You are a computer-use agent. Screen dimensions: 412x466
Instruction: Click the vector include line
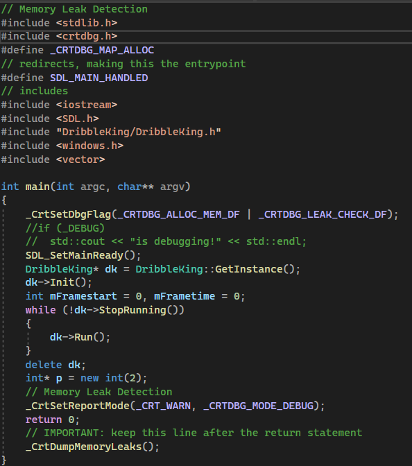[x=53, y=159]
